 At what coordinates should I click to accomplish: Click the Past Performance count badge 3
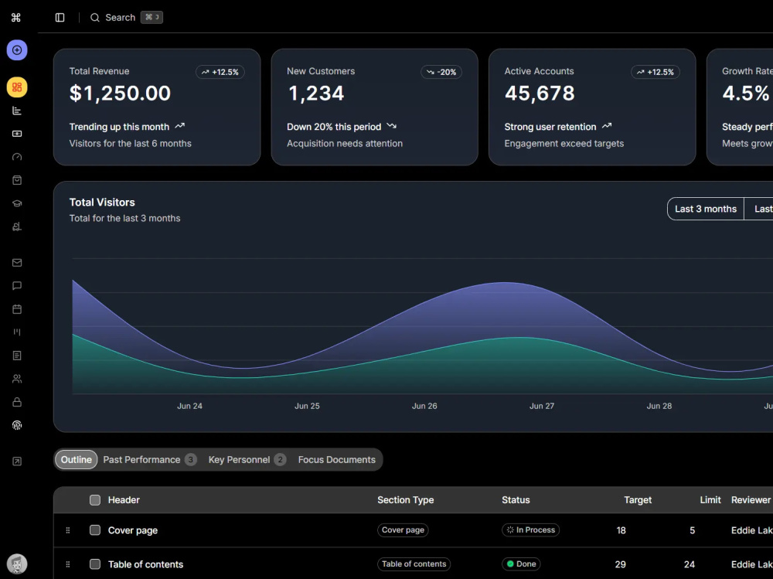point(191,460)
